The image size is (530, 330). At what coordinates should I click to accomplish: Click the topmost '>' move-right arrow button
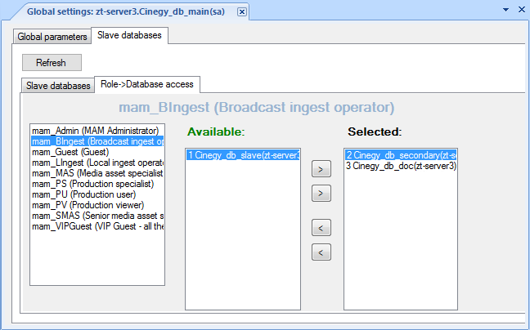(x=321, y=169)
